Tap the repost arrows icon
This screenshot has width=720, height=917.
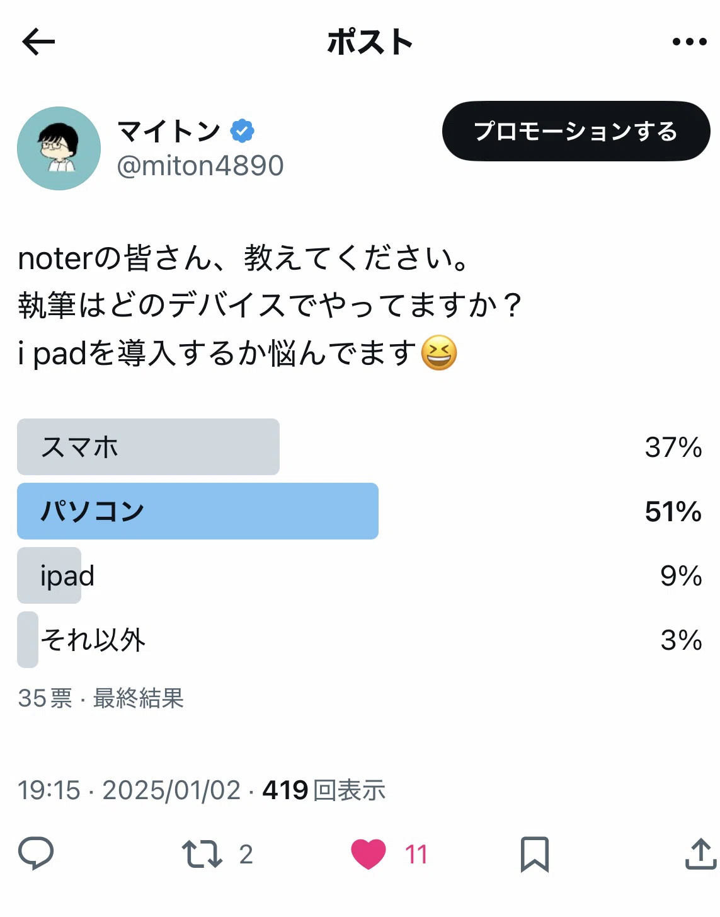click(x=202, y=855)
